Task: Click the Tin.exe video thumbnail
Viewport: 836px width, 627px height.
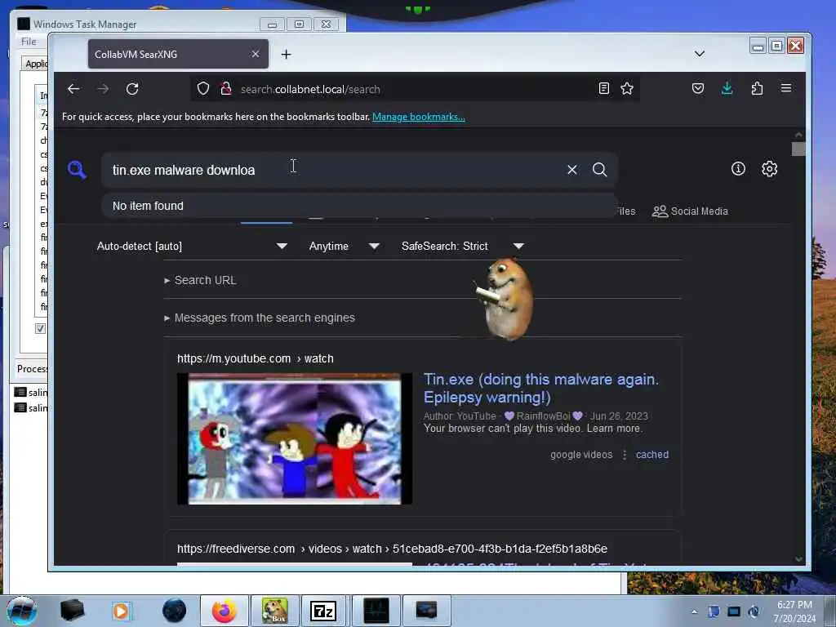Action: (x=294, y=438)
